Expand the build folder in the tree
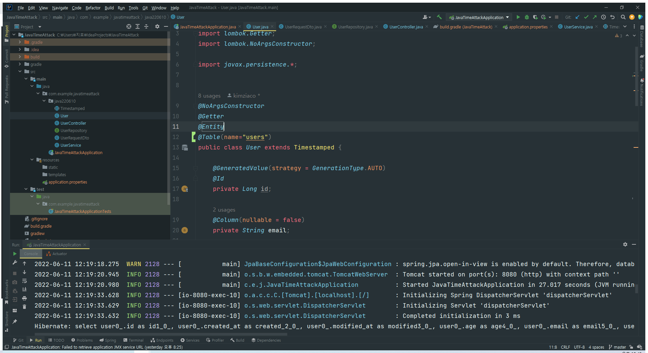This screenshot has width=648, height=353. [x=20, y=57]
